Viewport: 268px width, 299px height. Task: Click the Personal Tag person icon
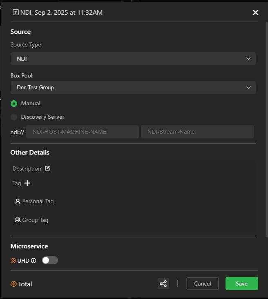[18, 201]
